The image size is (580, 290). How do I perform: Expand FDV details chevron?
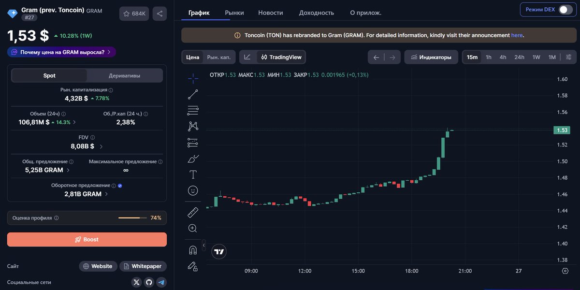click(101, 146)
